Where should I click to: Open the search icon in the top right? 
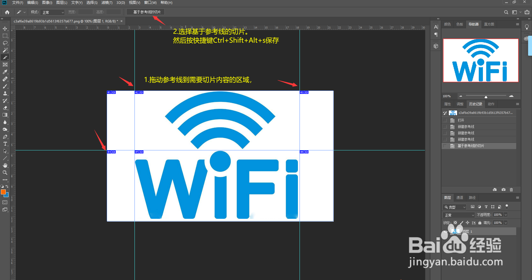coord(506,12)
